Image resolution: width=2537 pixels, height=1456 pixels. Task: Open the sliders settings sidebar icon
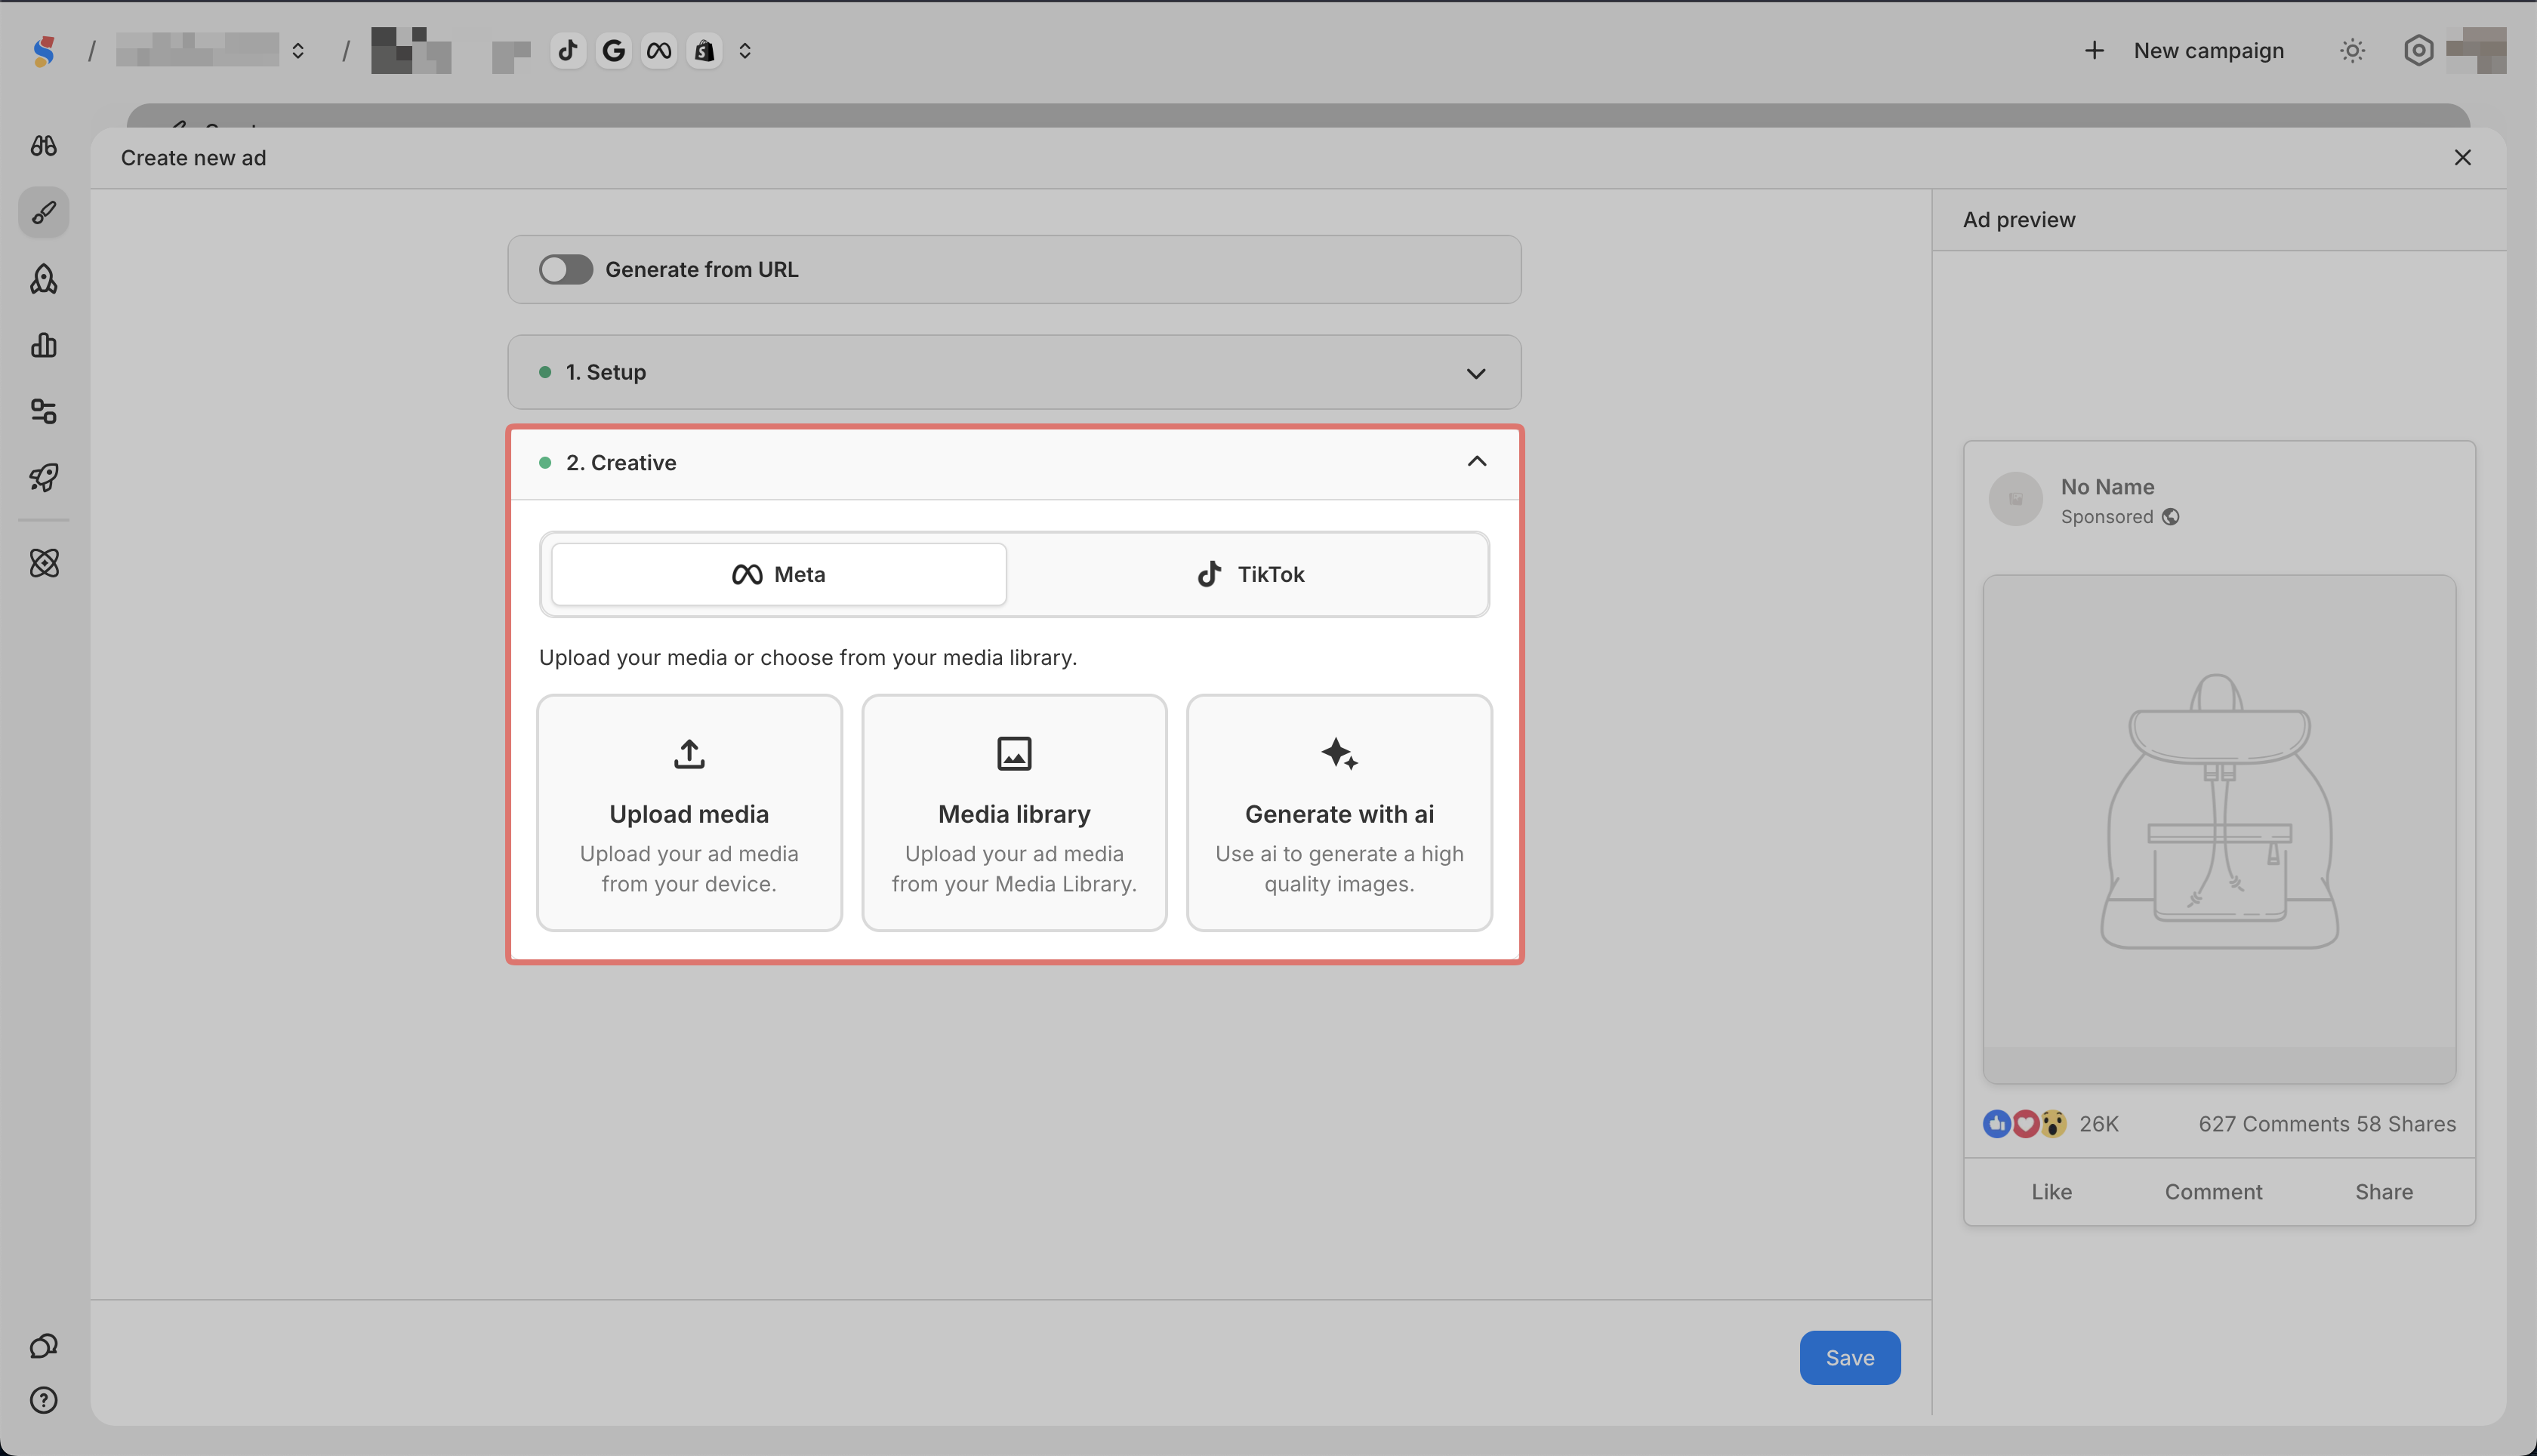44,411
